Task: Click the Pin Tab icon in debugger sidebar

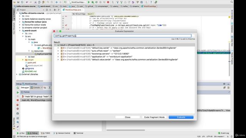Action: pyautogui.click(x=18, y=127)
